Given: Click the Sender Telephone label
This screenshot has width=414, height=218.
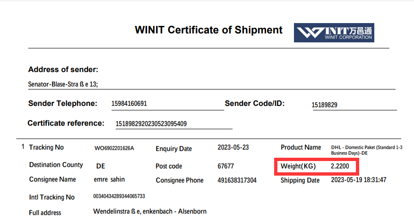Looking at the screenshot, I should tap(62, 104).
